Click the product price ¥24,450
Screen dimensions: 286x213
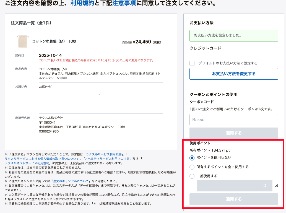click(142, 42)
